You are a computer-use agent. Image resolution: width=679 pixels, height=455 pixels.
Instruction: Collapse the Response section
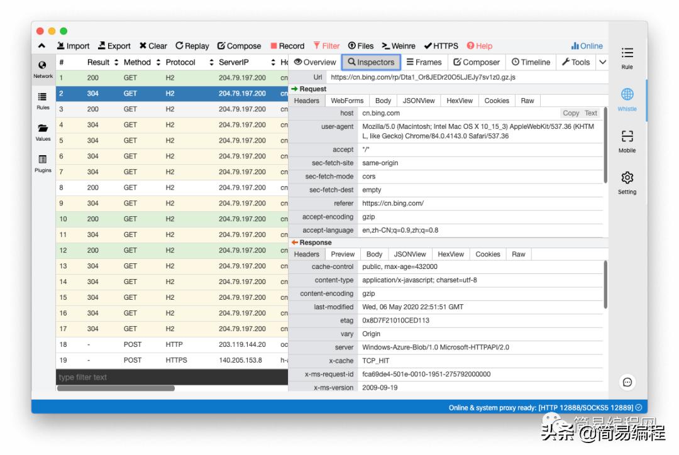click(311, 242)
